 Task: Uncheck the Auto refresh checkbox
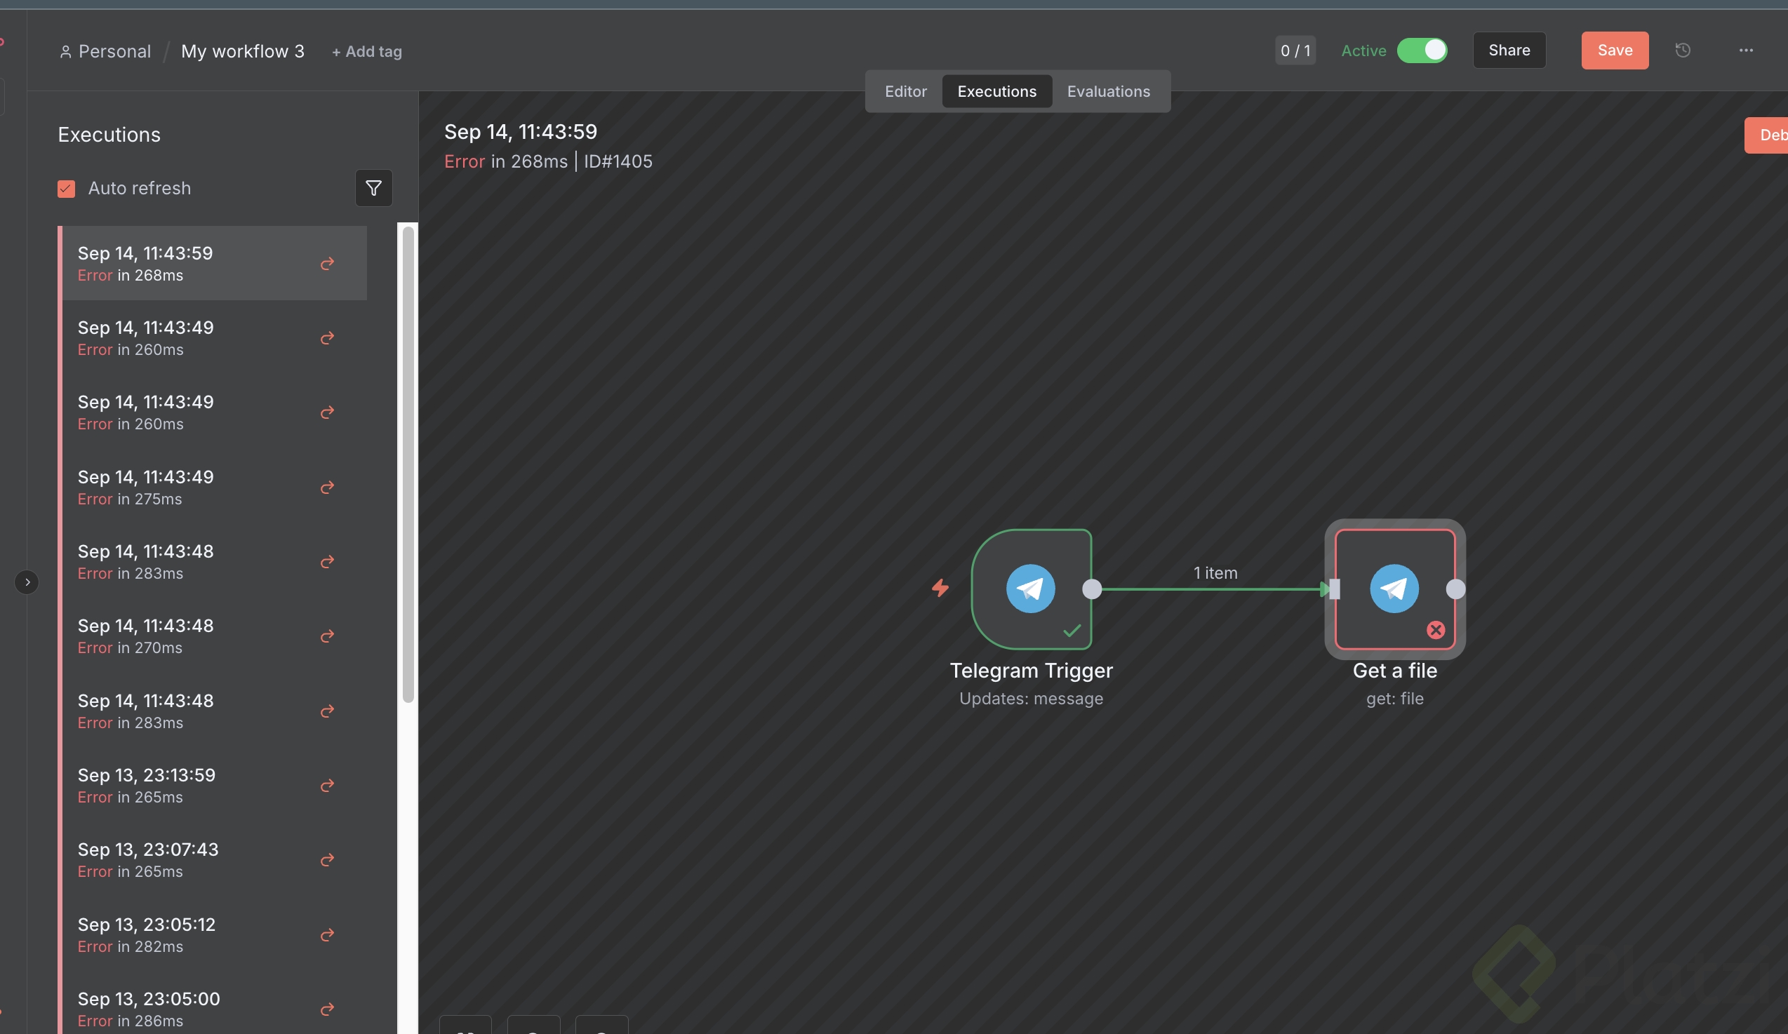click(66, 189)
